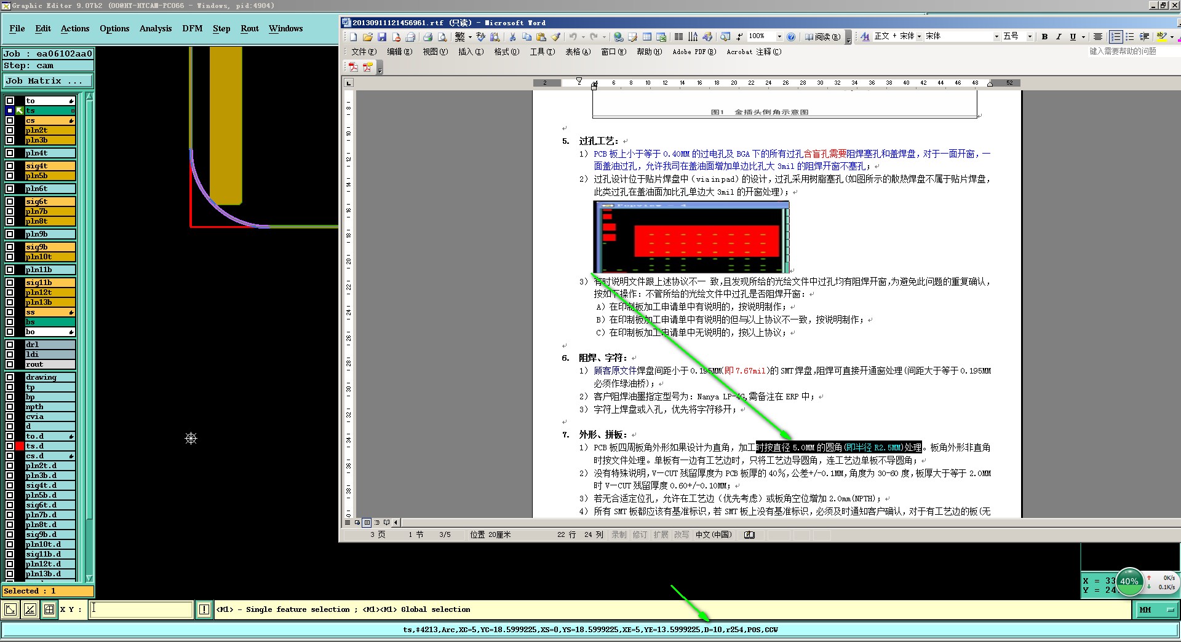Click the Bold B icon
Screen dimensions: 1181x642
[x=1044, y=37]
